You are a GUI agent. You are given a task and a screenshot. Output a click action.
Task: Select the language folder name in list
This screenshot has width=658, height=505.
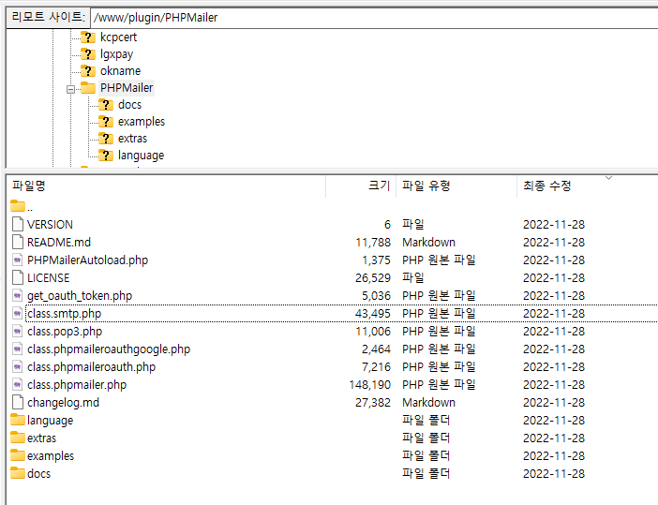point(51,421)
